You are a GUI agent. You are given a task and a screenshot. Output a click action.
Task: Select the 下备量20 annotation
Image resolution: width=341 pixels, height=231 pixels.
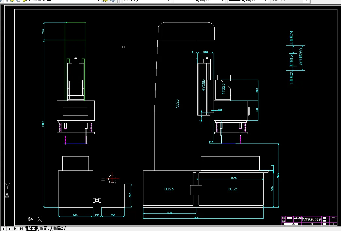point(291,77)
